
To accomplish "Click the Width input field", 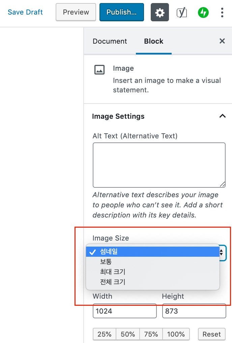I will point(124,311).
